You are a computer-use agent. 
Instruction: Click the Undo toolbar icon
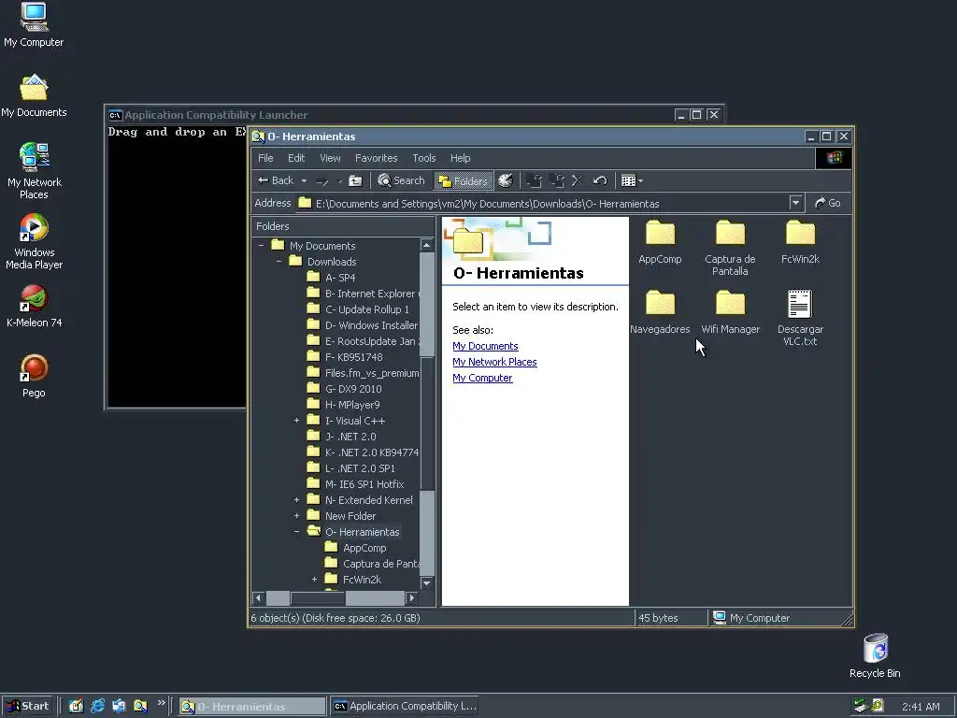(600, 180)
